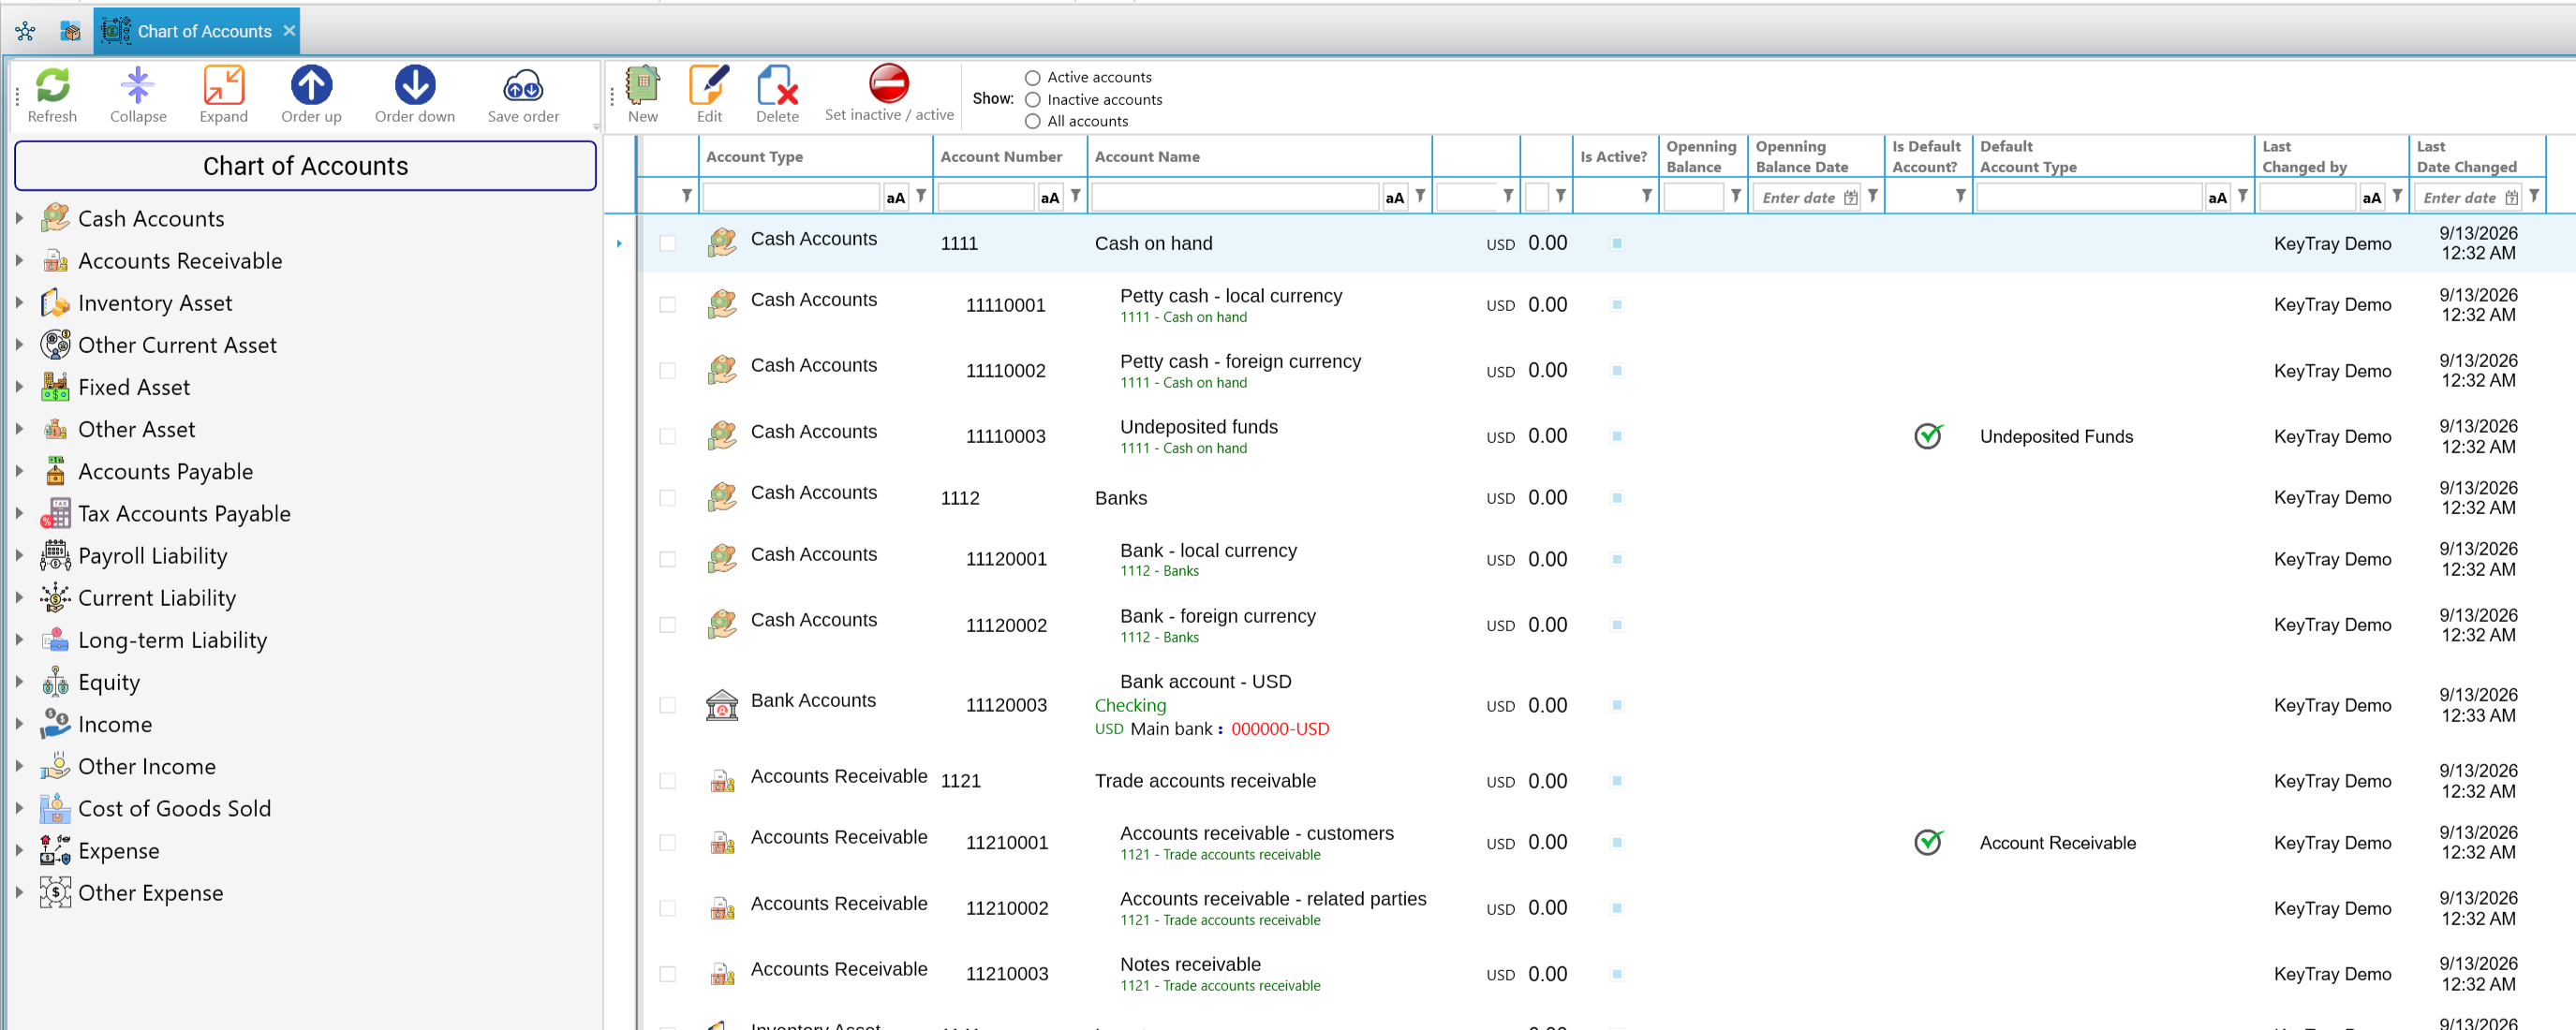
Task: Select Inventory Asset in the tree
Action: pyautogui.click(x=155, y=303)
